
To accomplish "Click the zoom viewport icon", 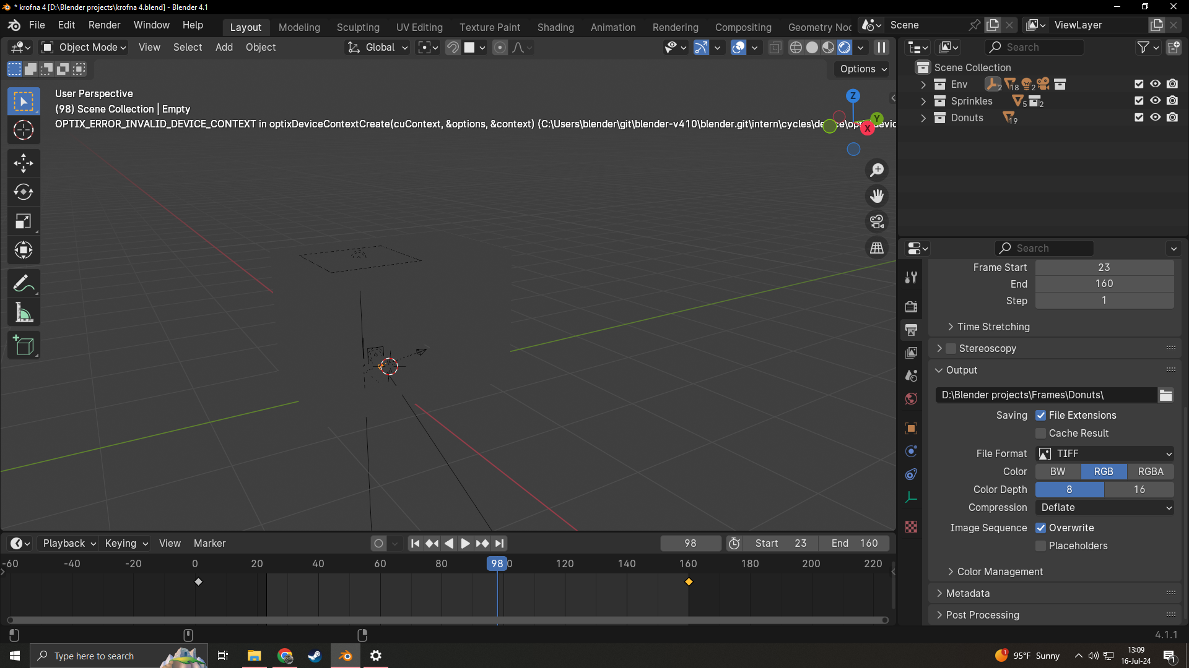I will pyautogui.click(x=877, y=170).
